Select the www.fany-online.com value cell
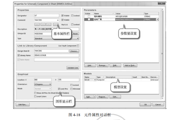 [x=129, y=19]
